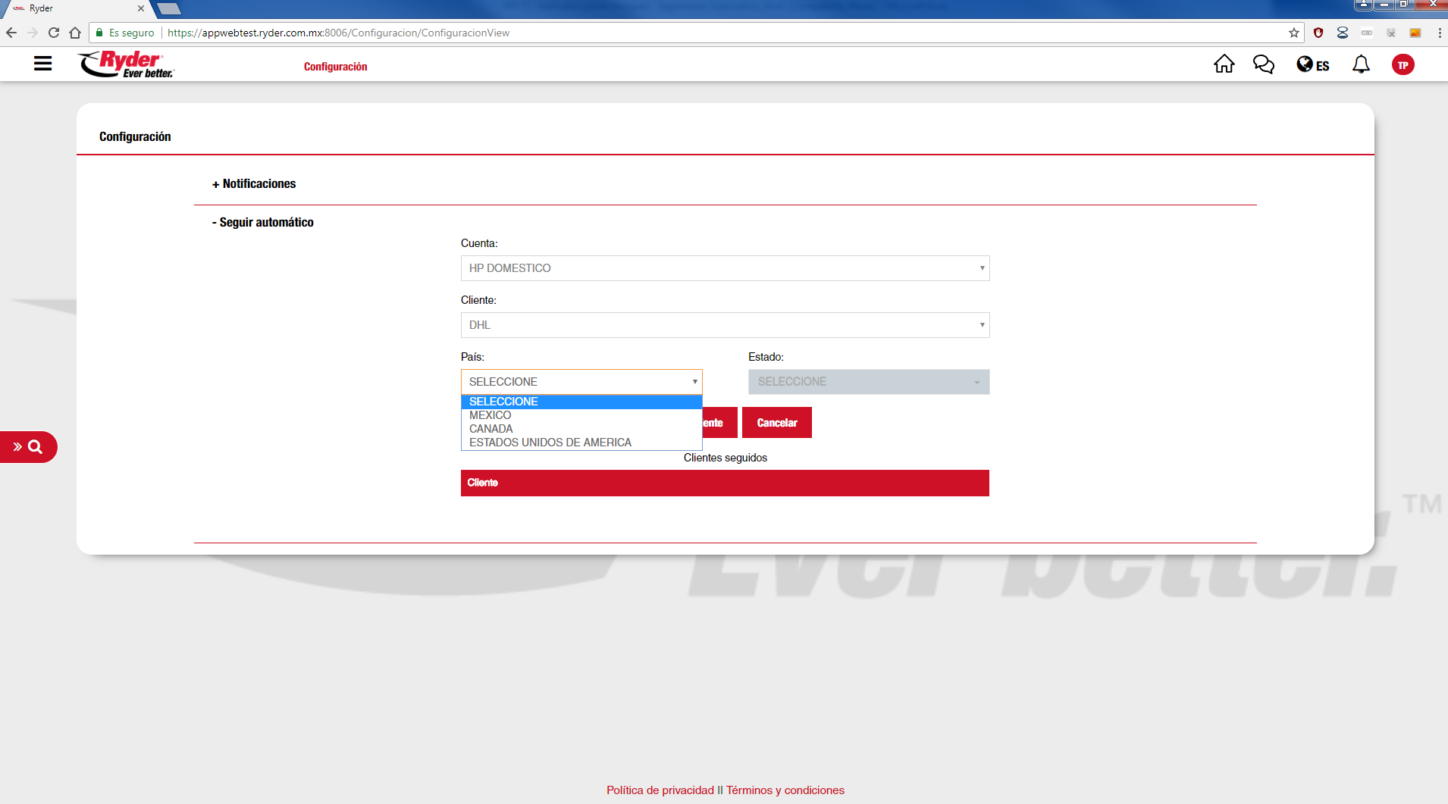
Task: Collapse the Seguir automático section
Action: [262, 223]
